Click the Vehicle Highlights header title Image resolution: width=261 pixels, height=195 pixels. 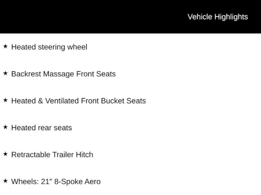[218, 17]
